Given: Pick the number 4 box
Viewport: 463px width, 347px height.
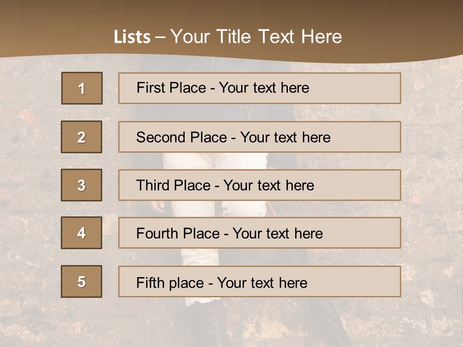Looking at the screenshot, I should pos(82,233).
